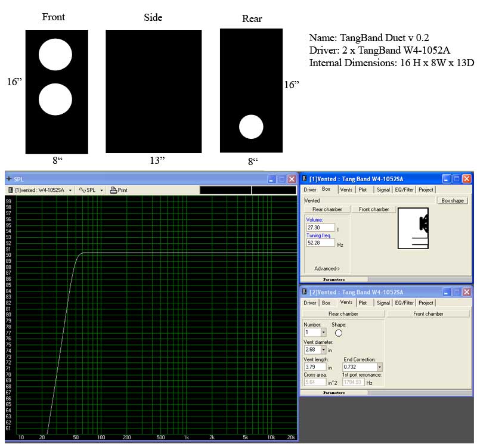The image size is (477, 444).
Task: Switch to Vents tab in window [1]Vented
Action: [346, 190]
